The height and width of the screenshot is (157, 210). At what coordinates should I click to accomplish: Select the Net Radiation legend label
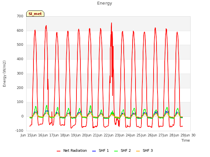tap(75, 150)
